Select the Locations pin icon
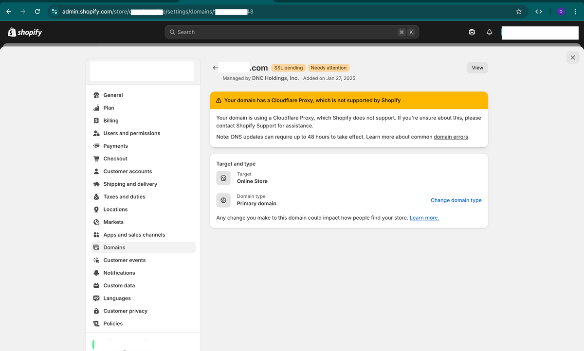The image size is (584, 351). 96,209
